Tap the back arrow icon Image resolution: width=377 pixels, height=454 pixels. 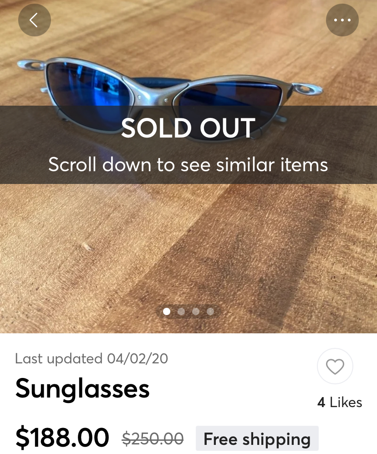pos(34,20)
